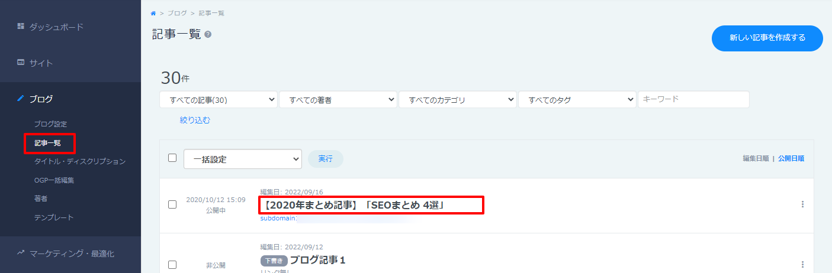
Task: Sort by 公開日順
Action: (791, 158)
